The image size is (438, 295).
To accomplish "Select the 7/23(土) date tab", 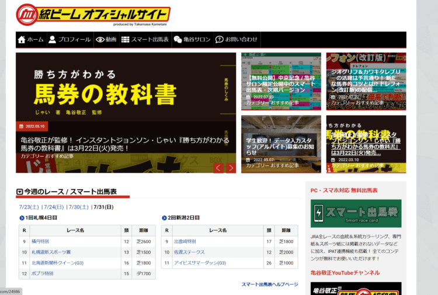I will 29,207.
